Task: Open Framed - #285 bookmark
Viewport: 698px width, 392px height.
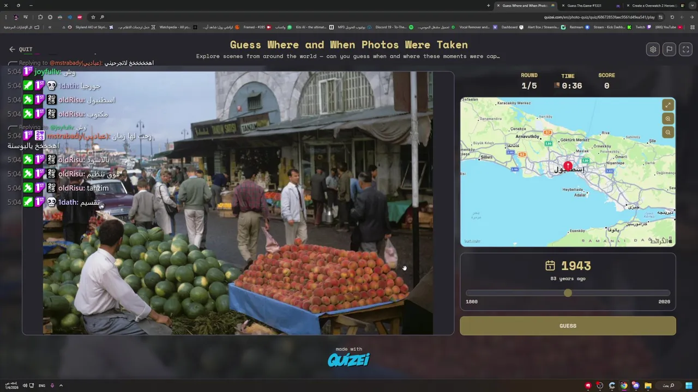Action: click(x=257, y=27)
